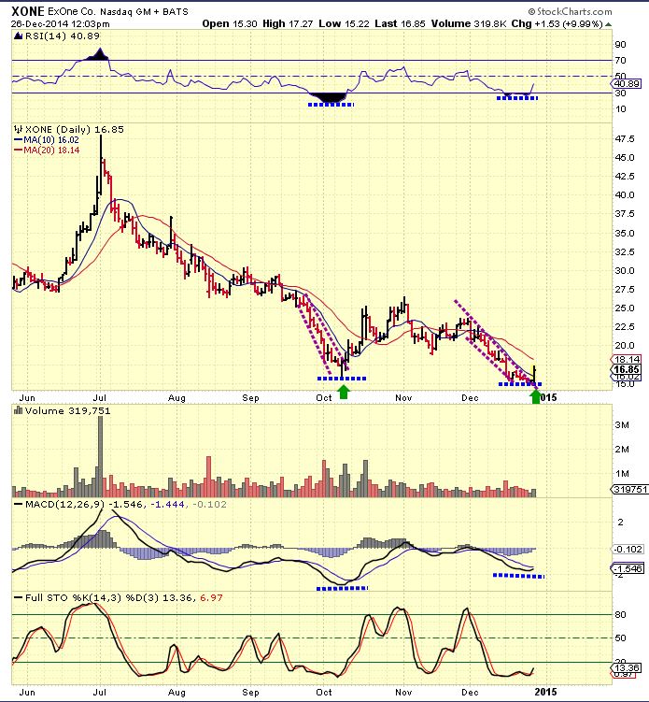This screenshot has height=702, width=649.
Task: Click the black line marker before MACD(12,26,9)
Action: point(19,504)
